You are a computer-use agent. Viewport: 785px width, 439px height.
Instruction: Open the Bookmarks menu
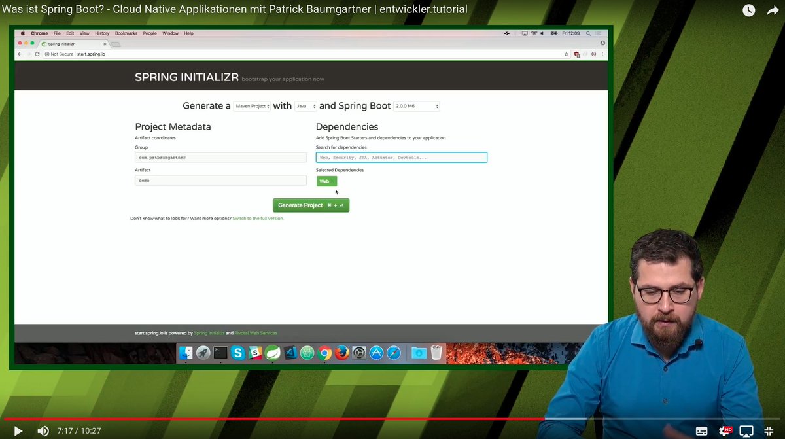pos(126,33)
